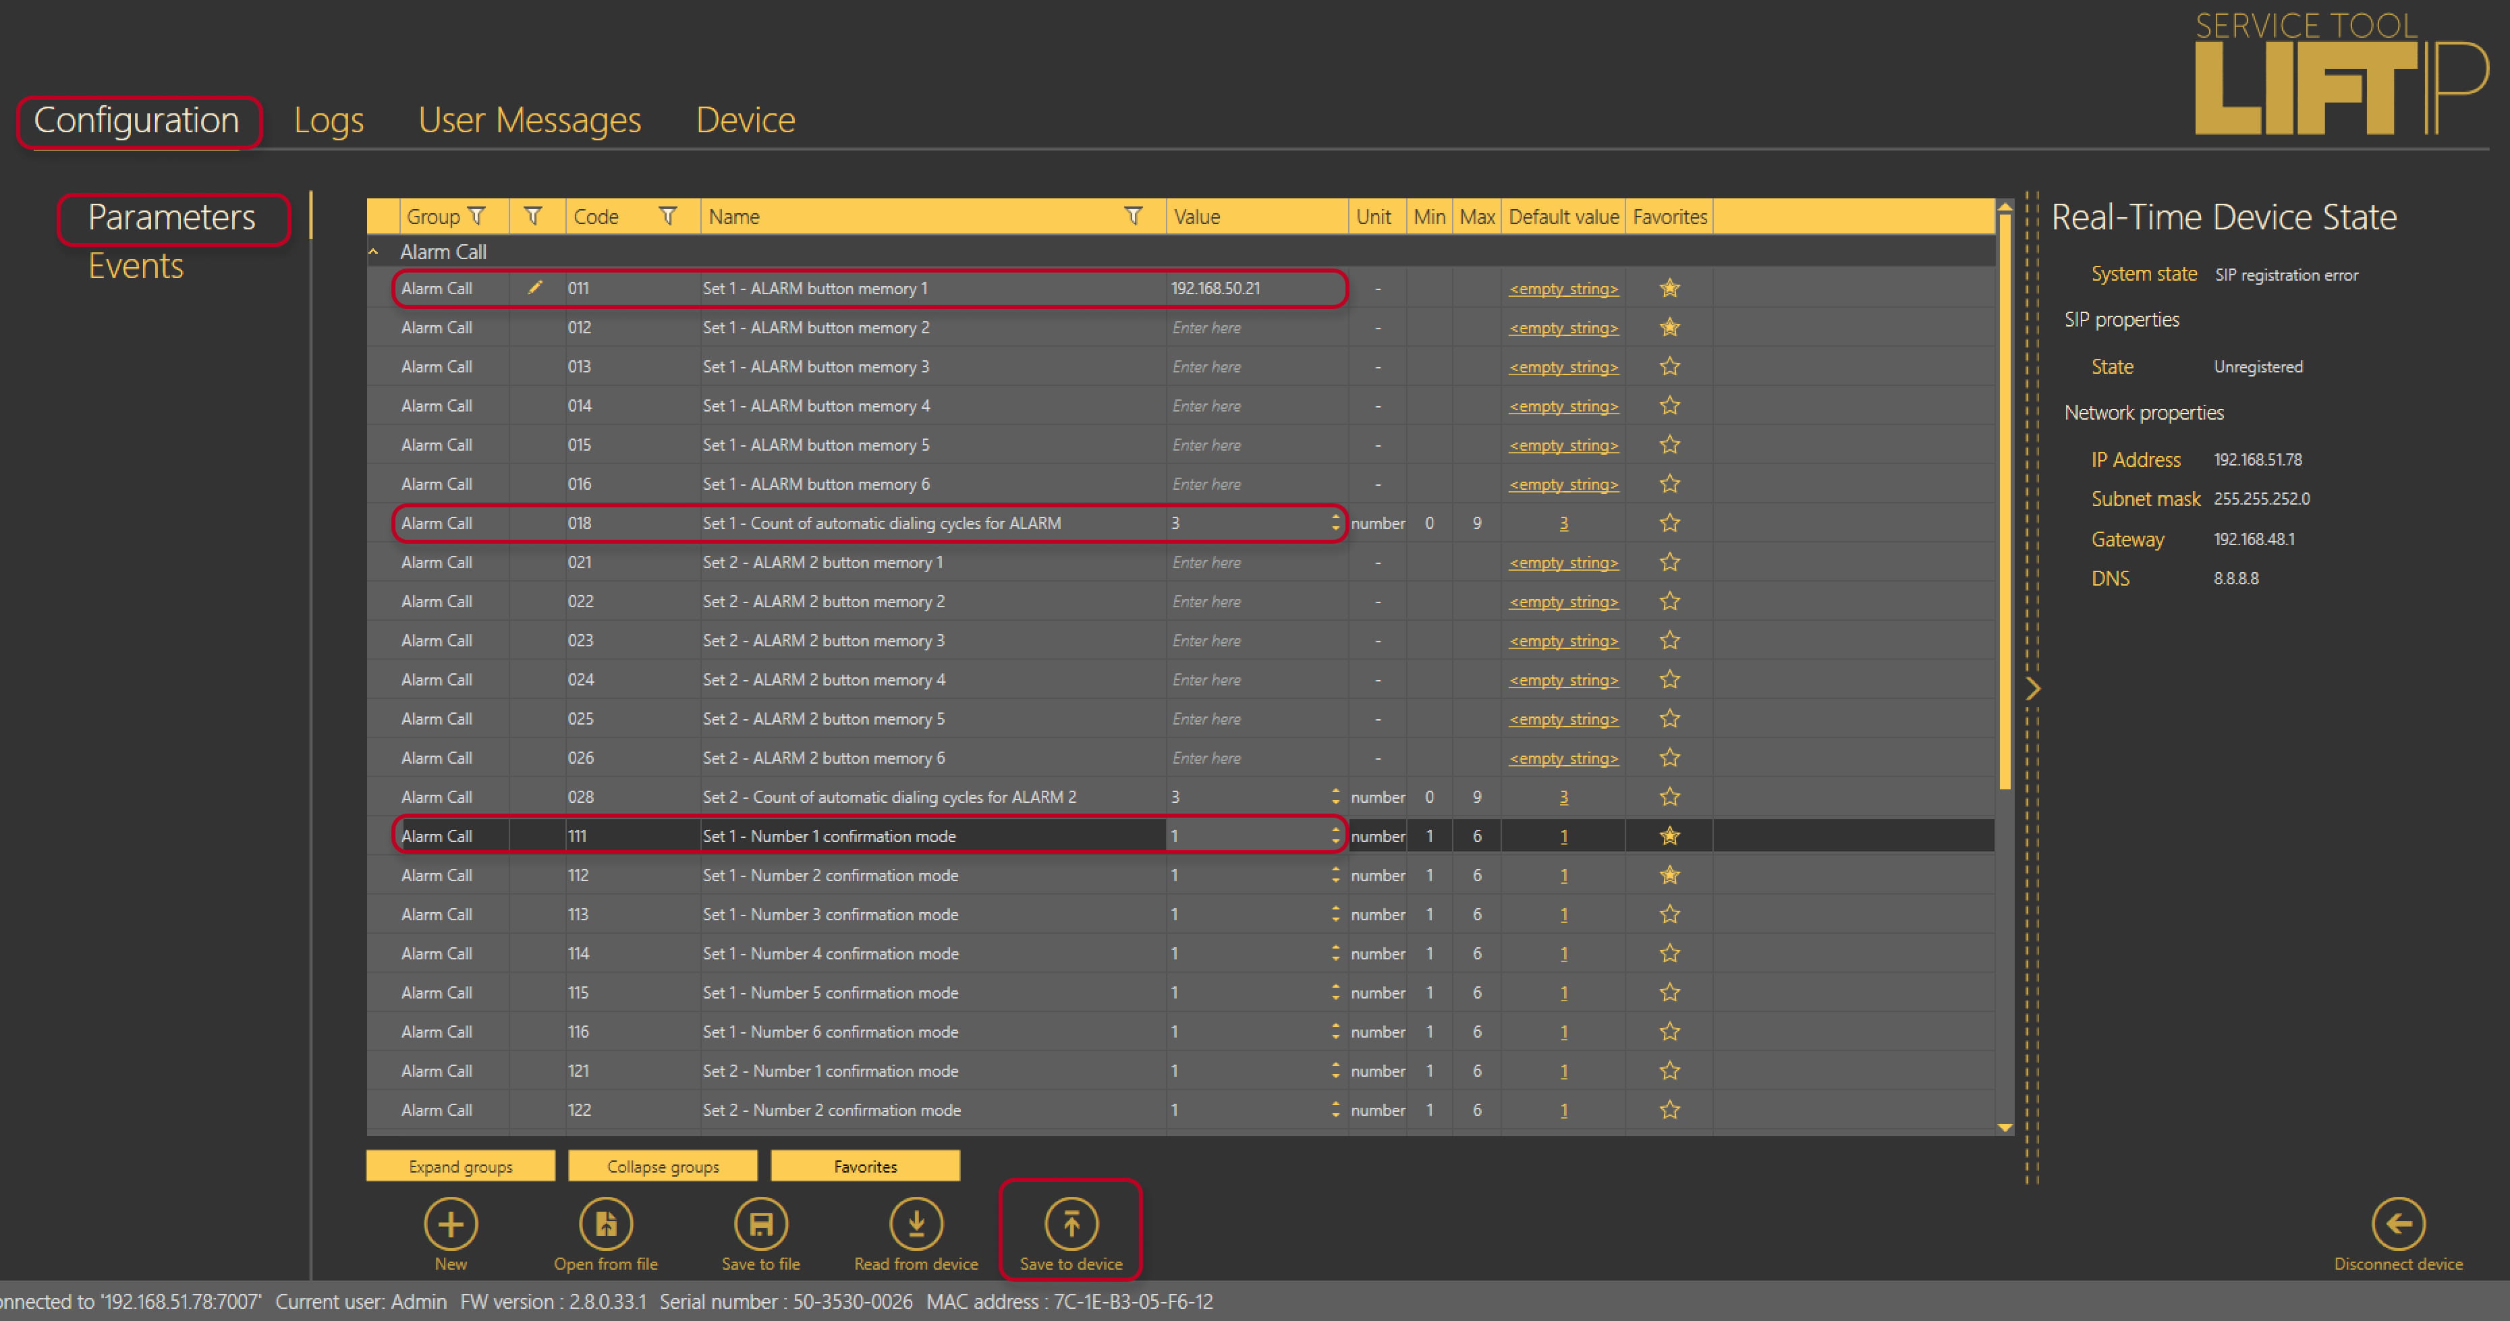Image resolution: width=2510 pixels, height=1321 pixels.
Task: Mark parameter 022 as favorite
Action: click(1669, 601)
